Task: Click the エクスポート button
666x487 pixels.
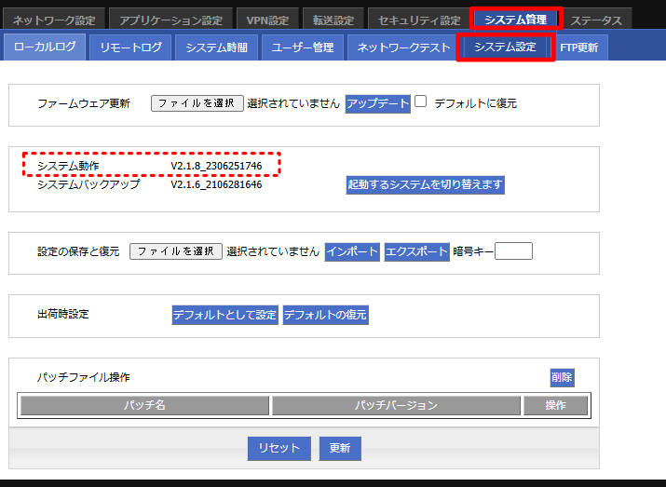Action: pos(416,251)
